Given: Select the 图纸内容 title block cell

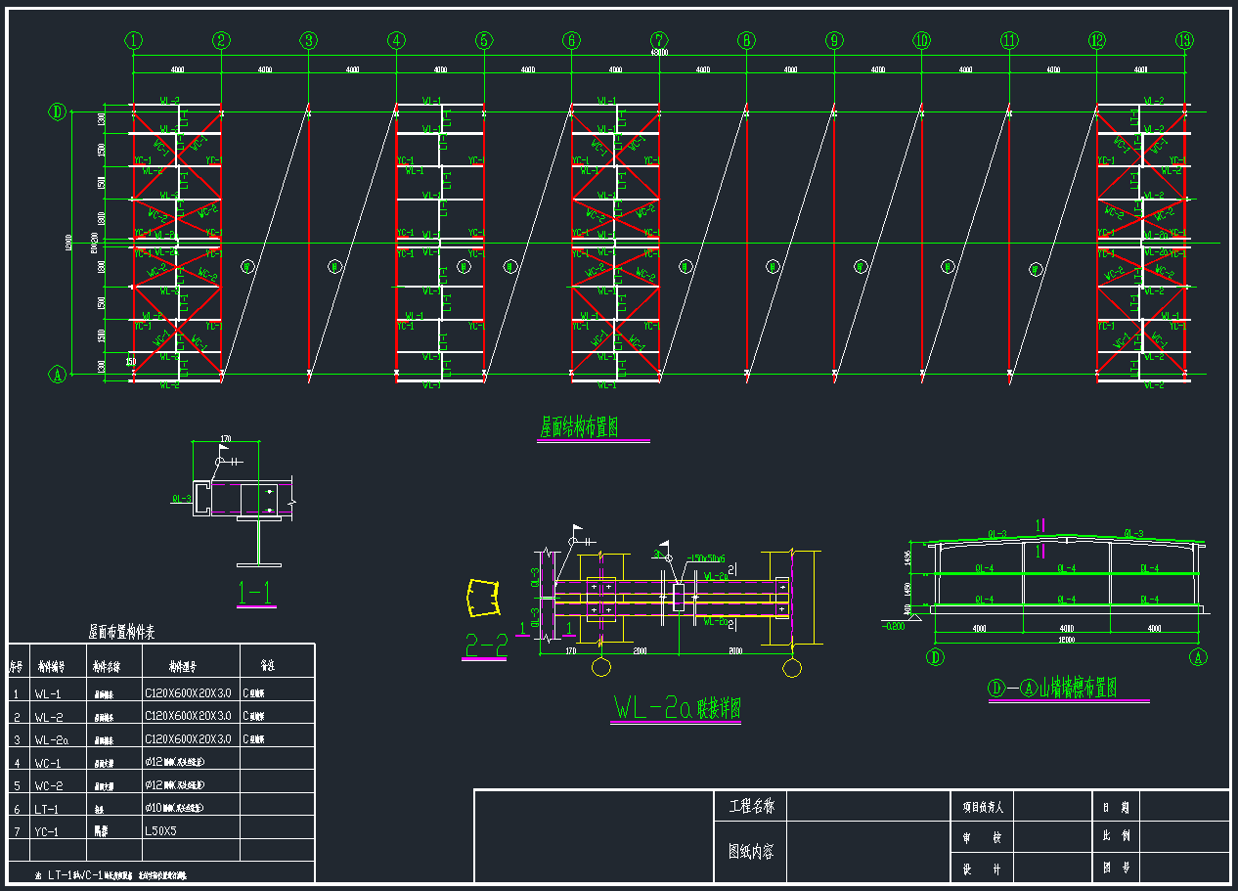Looking at the screenshot, I should (750, 851).
